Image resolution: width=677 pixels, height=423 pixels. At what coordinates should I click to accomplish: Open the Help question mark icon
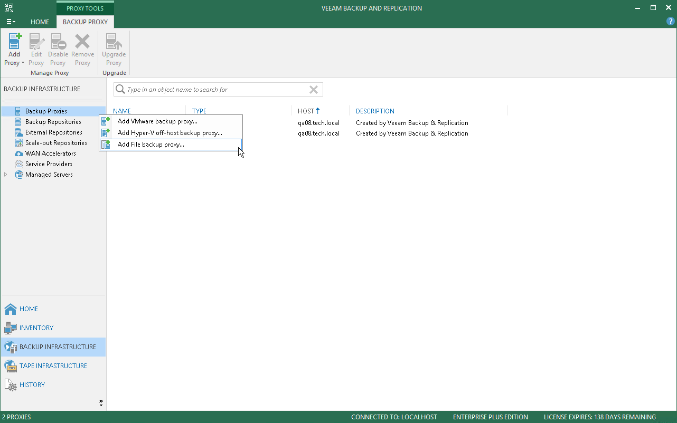pyautogui.click(x=671, y=22)
